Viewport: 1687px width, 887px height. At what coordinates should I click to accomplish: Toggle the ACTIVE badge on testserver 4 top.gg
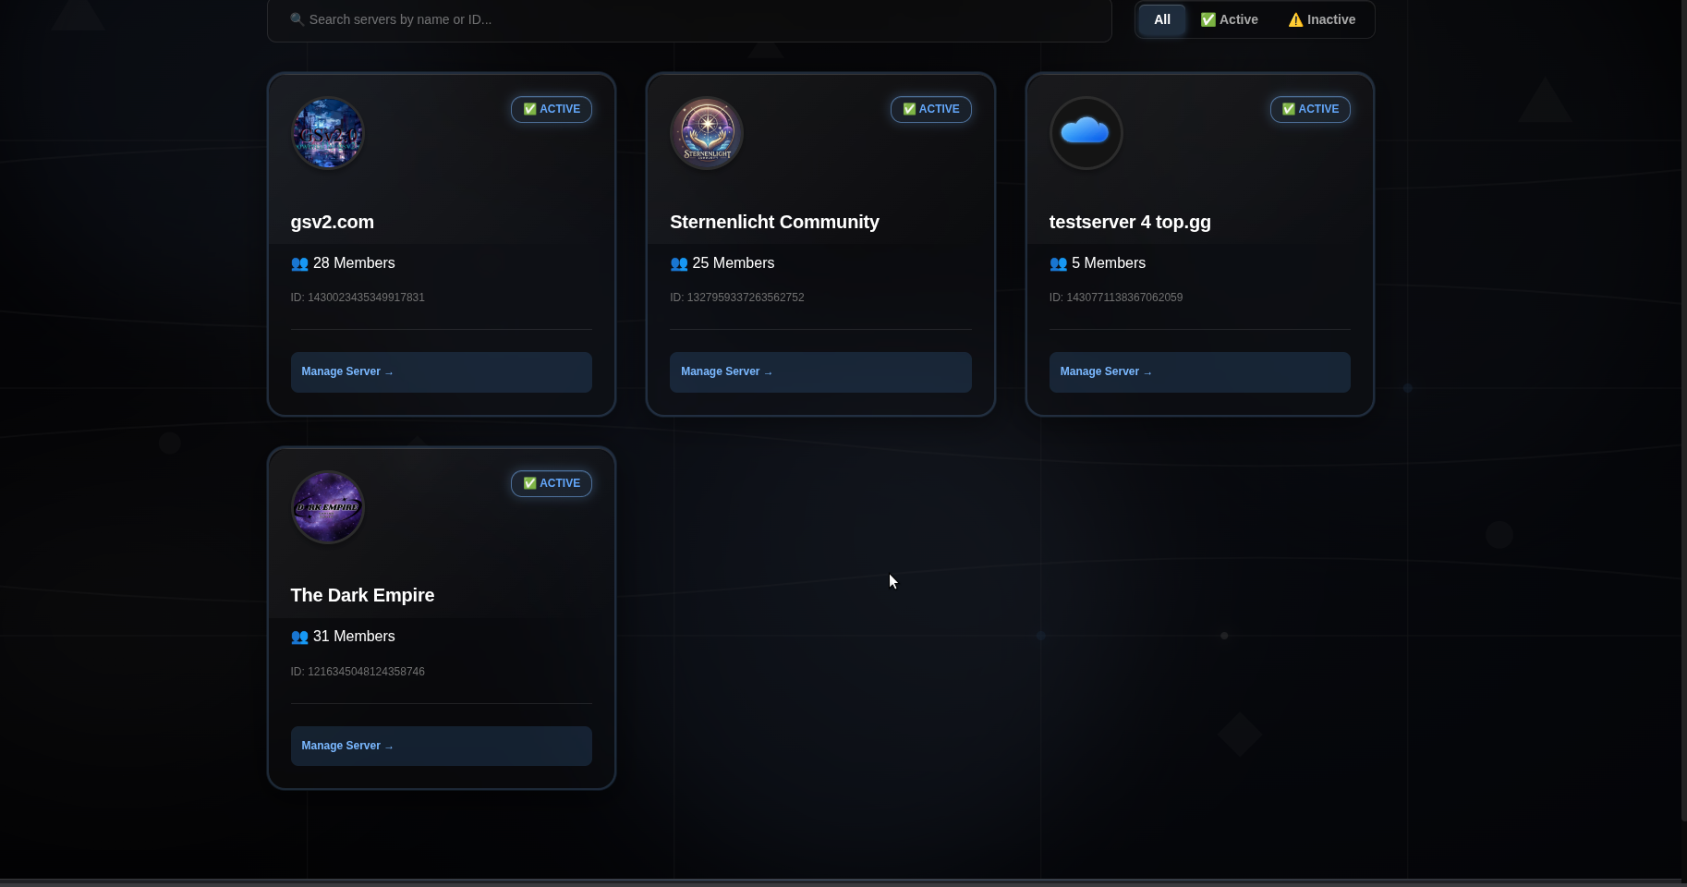1310,109
